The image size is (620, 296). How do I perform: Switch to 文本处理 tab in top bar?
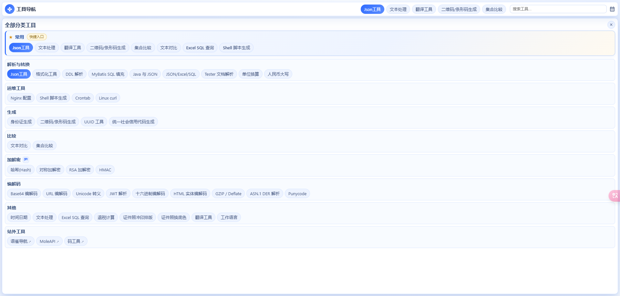coord(398,9)
